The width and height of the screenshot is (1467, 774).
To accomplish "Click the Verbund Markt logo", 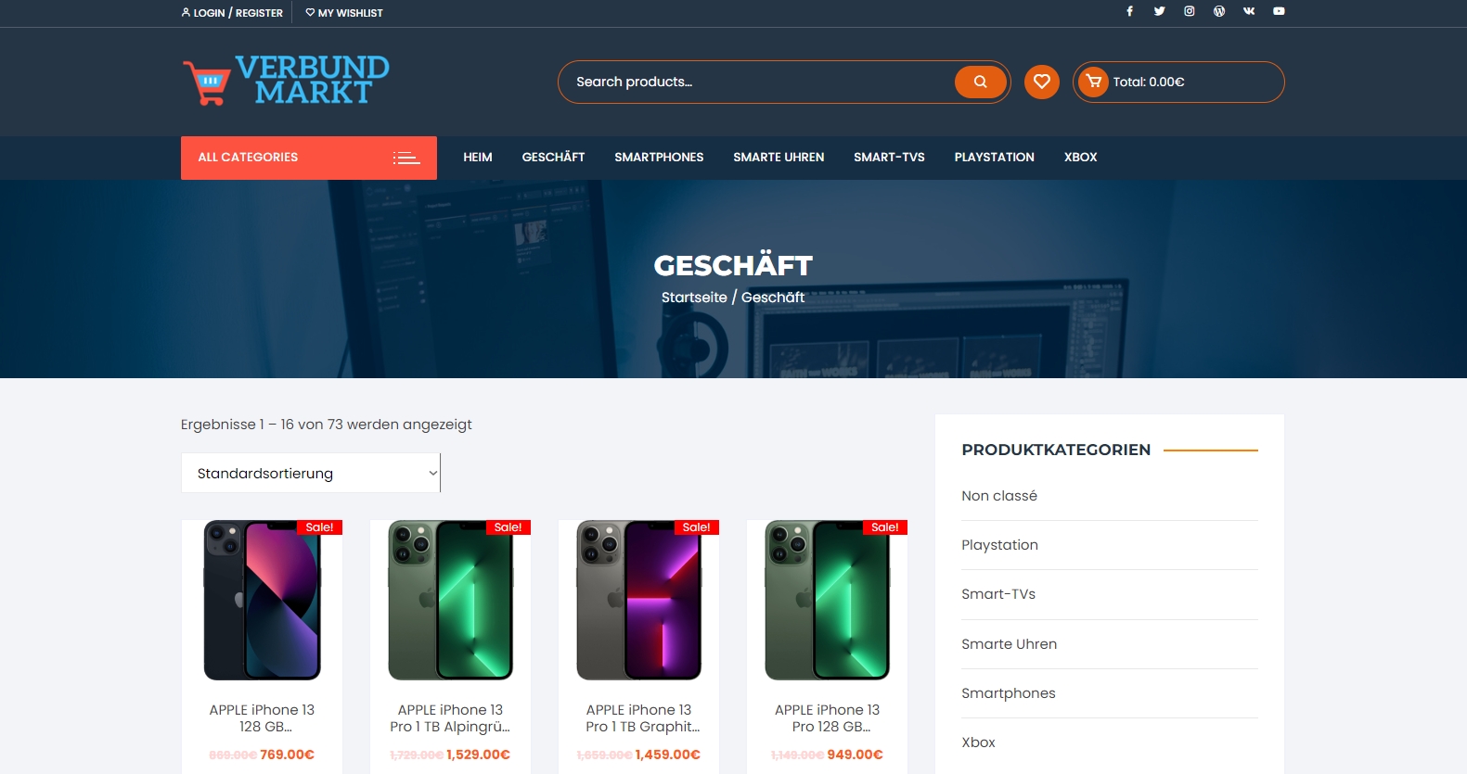I will 286,81.
